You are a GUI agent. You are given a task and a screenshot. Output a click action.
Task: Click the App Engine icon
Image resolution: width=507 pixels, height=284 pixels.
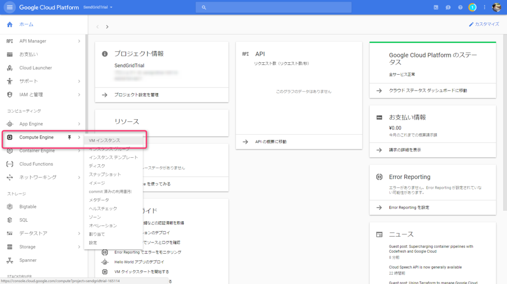(x=10, y=124)
